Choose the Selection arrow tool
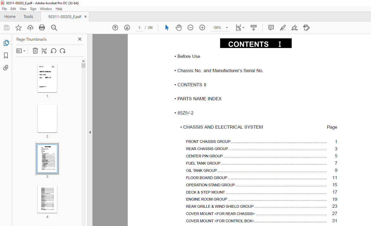 [x=167, y=28]
